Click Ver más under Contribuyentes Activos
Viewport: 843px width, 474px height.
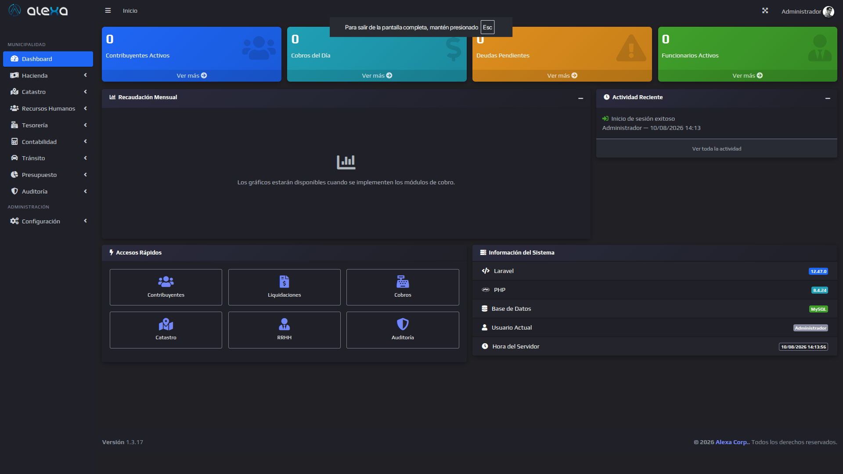click(x=191, y=75)
